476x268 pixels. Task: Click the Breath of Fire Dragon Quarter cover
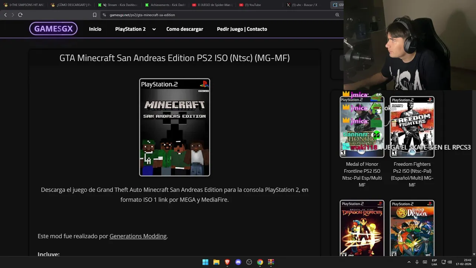click(362, 229)
